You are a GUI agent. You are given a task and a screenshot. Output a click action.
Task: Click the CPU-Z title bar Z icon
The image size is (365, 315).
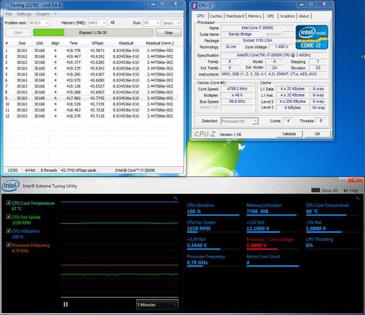tap(194, 5)
